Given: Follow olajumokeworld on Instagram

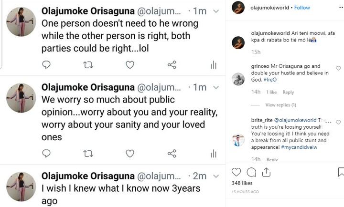Looking at the screenshot, I should 302,8.
